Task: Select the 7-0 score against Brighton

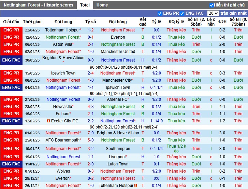Action: coord(91,133)
